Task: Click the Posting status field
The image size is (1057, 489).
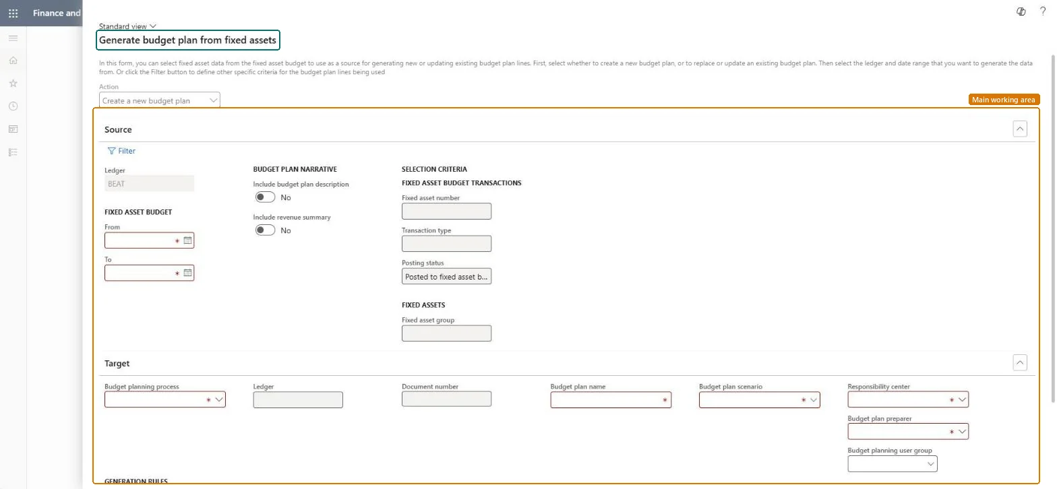Action: [x=446, y=276]
